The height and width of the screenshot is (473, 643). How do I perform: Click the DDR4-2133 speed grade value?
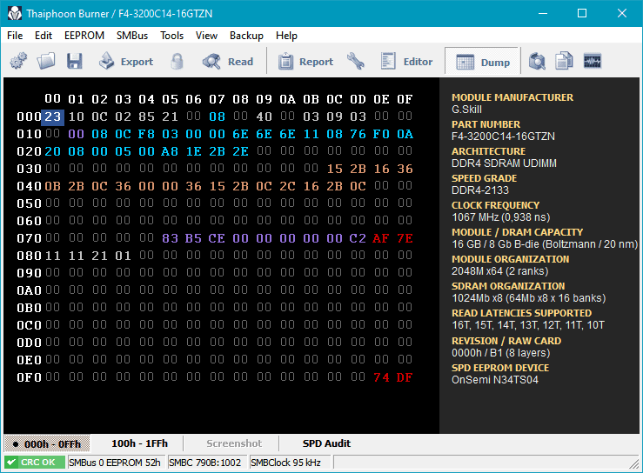pos(480,190)
